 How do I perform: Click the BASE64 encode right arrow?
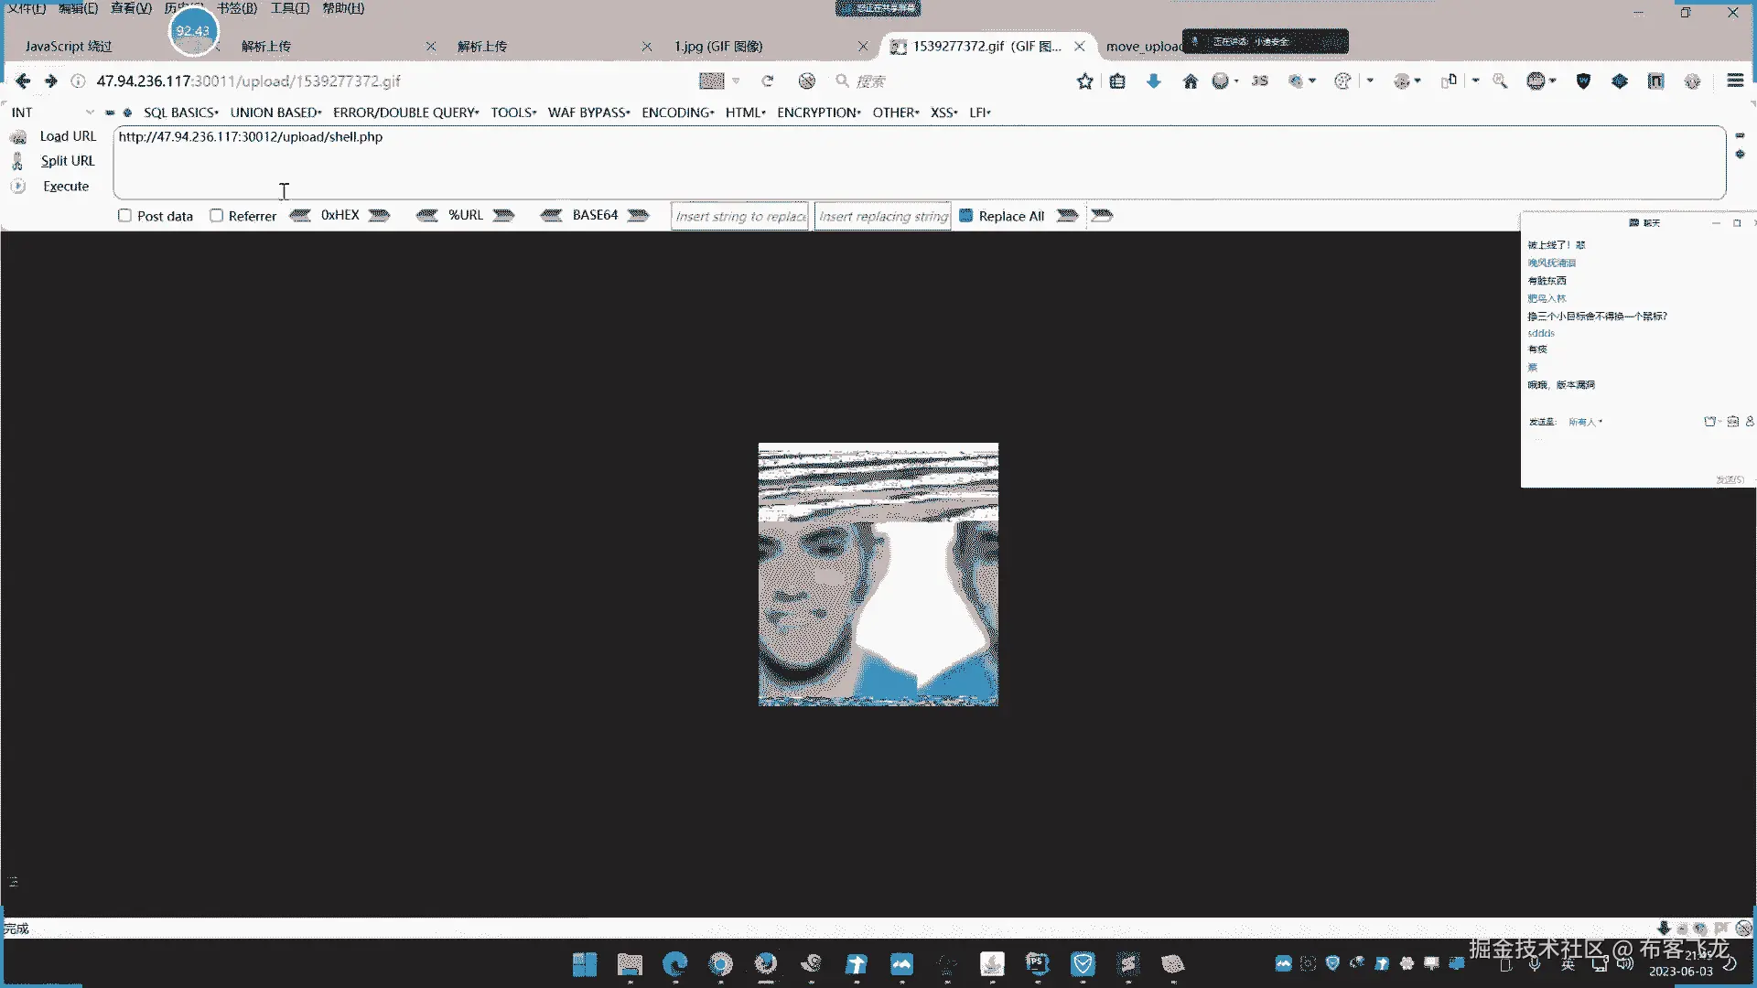[639, 216]
